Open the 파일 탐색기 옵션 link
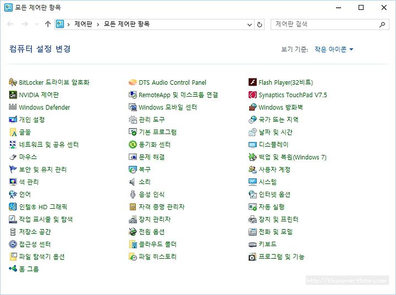Image resolution: width=396 pixels, height=295 pixels. coord(42,257)
